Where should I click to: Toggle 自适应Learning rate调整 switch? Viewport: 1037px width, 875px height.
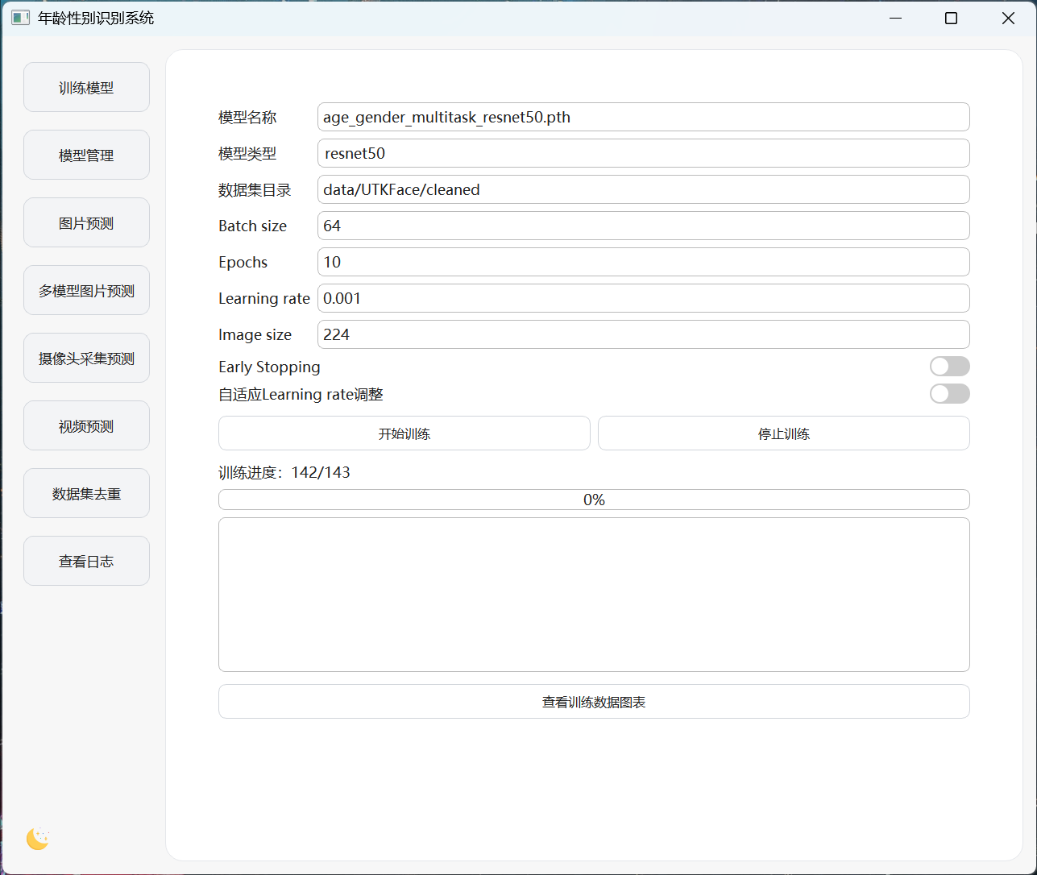949,394
